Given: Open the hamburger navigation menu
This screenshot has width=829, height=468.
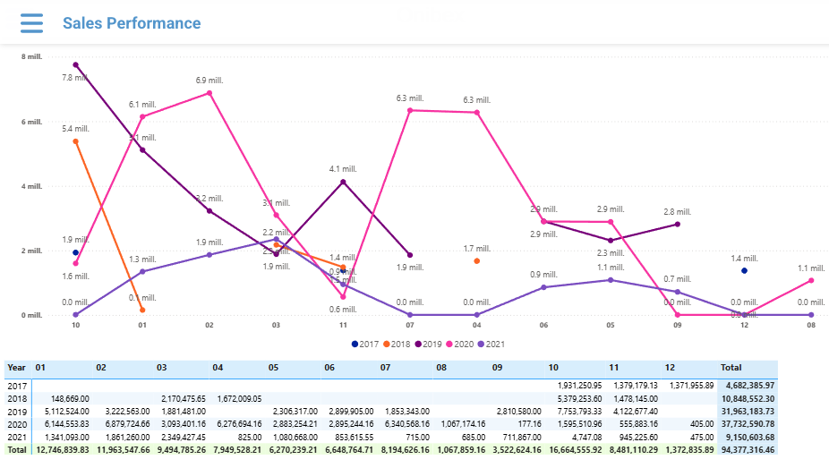Looking at the screenshot, I should (x=31, y=23).
